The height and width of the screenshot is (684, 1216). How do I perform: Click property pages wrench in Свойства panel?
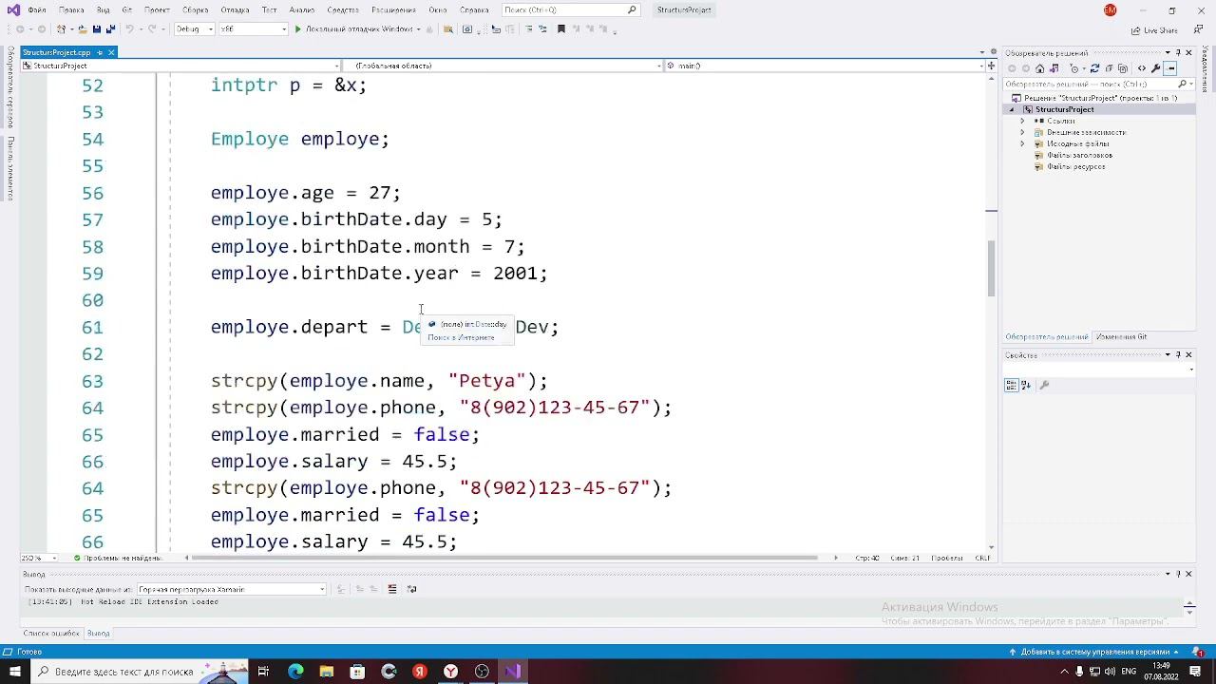click(x=1044, y=385)
